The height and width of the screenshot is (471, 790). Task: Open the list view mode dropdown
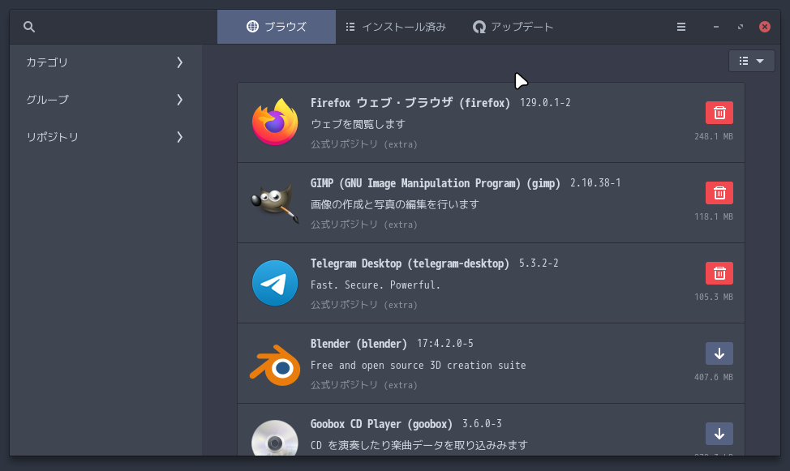click(751, 61)
